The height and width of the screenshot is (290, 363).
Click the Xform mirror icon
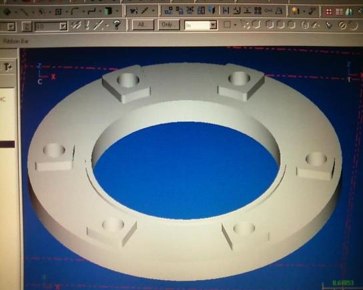(190, 11)
